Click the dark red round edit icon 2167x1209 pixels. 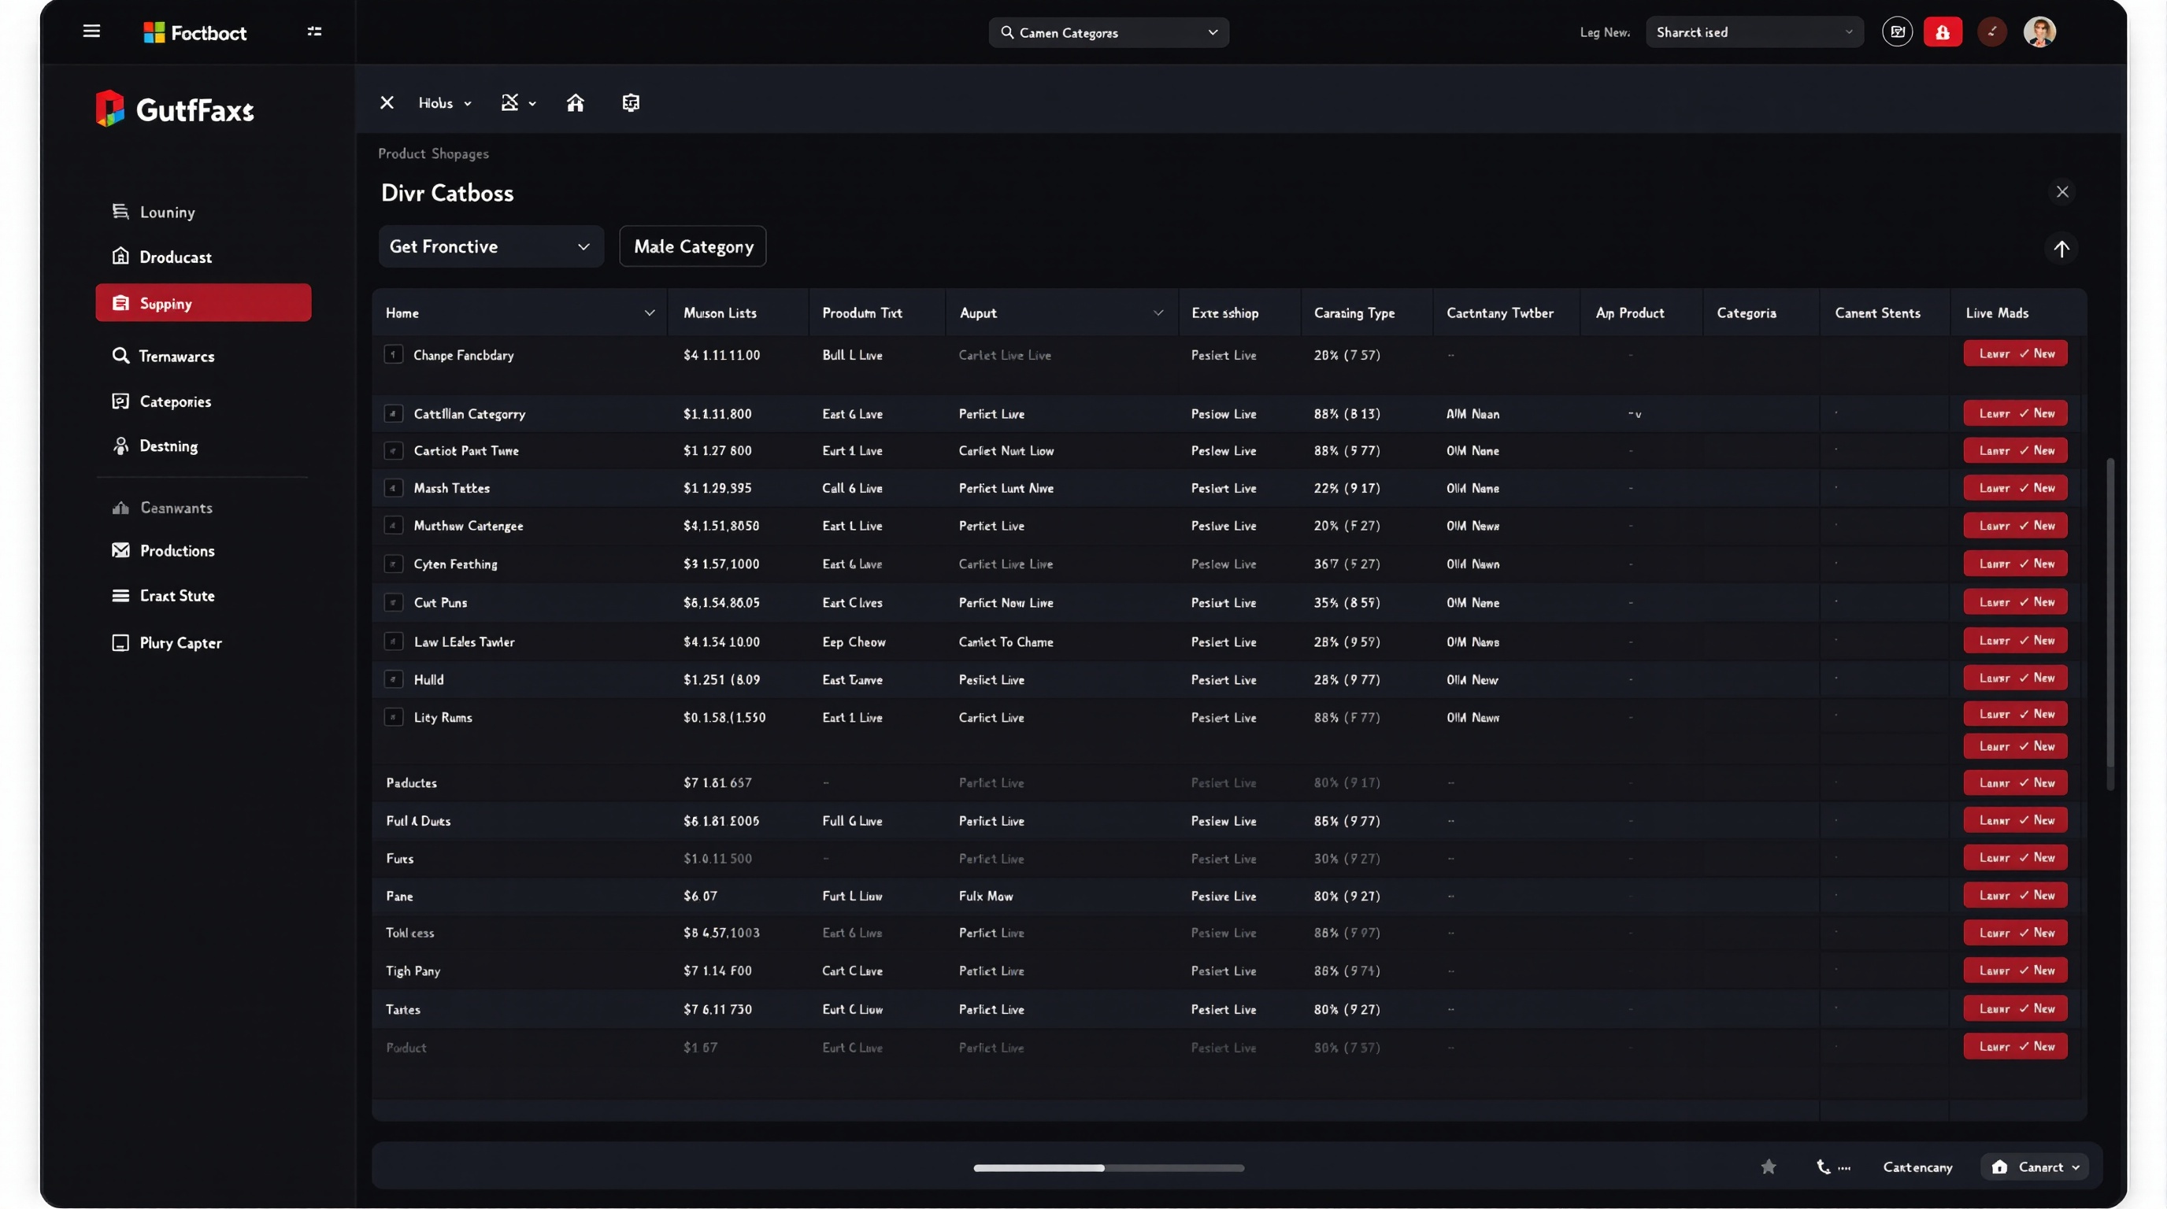coord(1991,32)
